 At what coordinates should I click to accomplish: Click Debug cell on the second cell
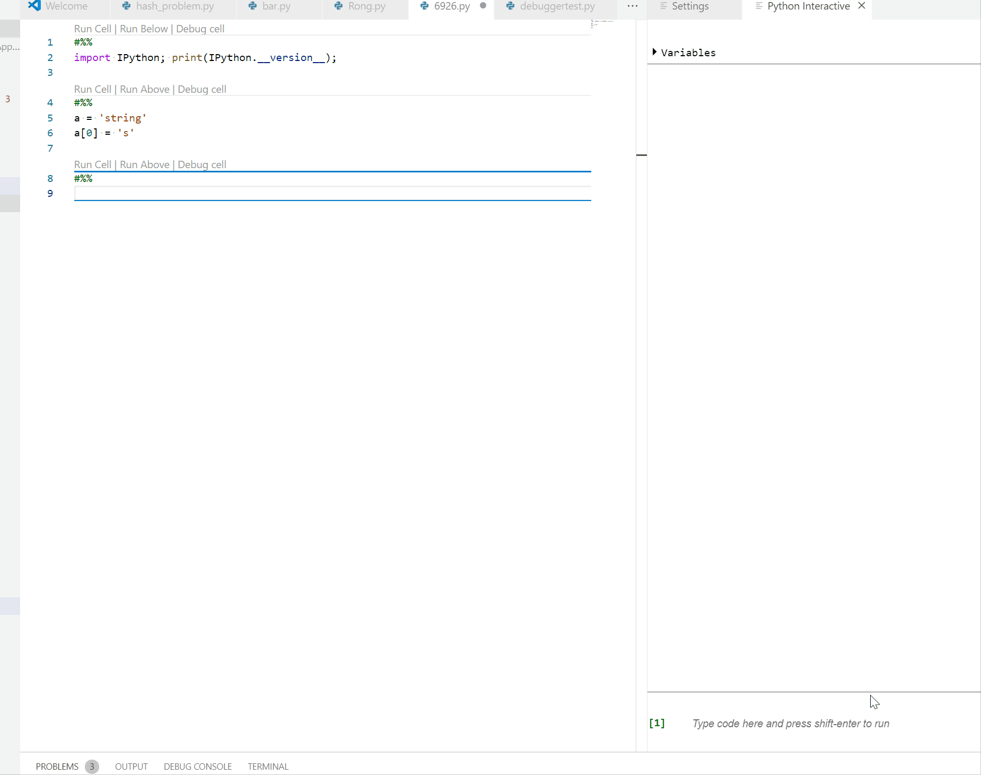pos(202,89)
